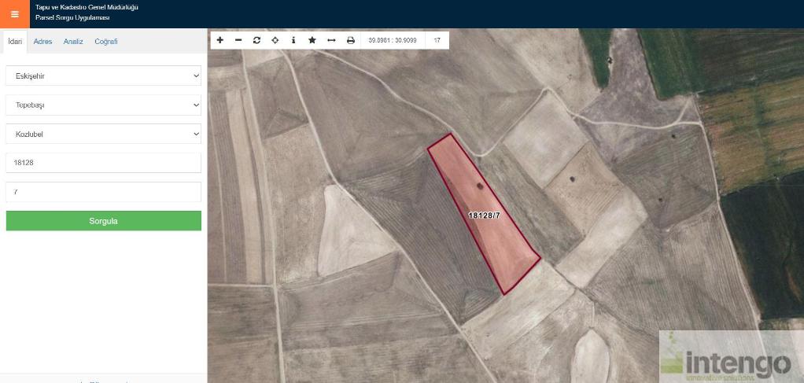Zoom in with the plus icon

coord(219,40)
